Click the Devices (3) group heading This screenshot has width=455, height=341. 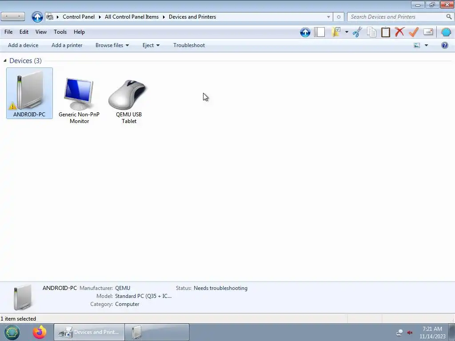click(x=25, y=60)
